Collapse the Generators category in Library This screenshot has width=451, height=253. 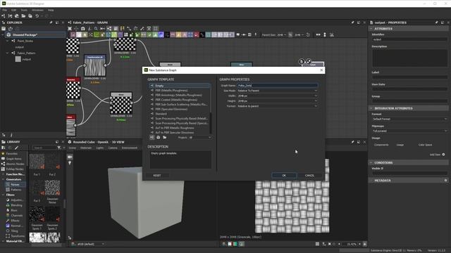point(3,180)
